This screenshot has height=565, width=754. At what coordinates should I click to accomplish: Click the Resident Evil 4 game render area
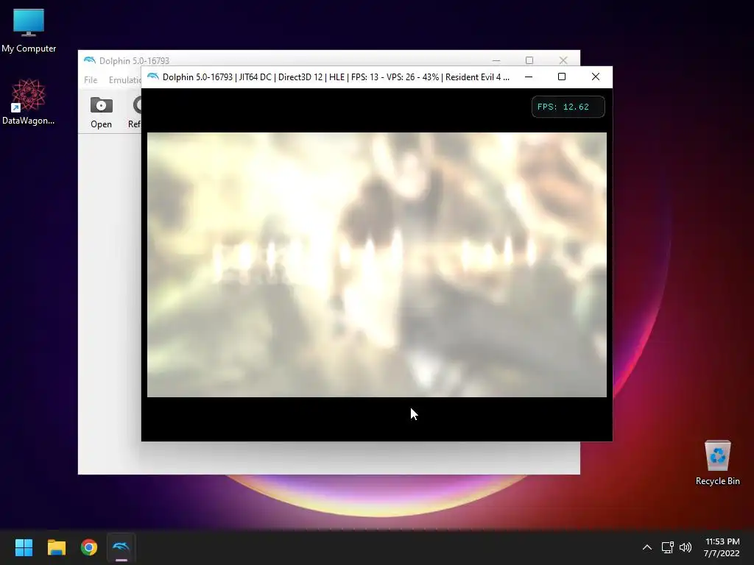(x=376, y=265)
